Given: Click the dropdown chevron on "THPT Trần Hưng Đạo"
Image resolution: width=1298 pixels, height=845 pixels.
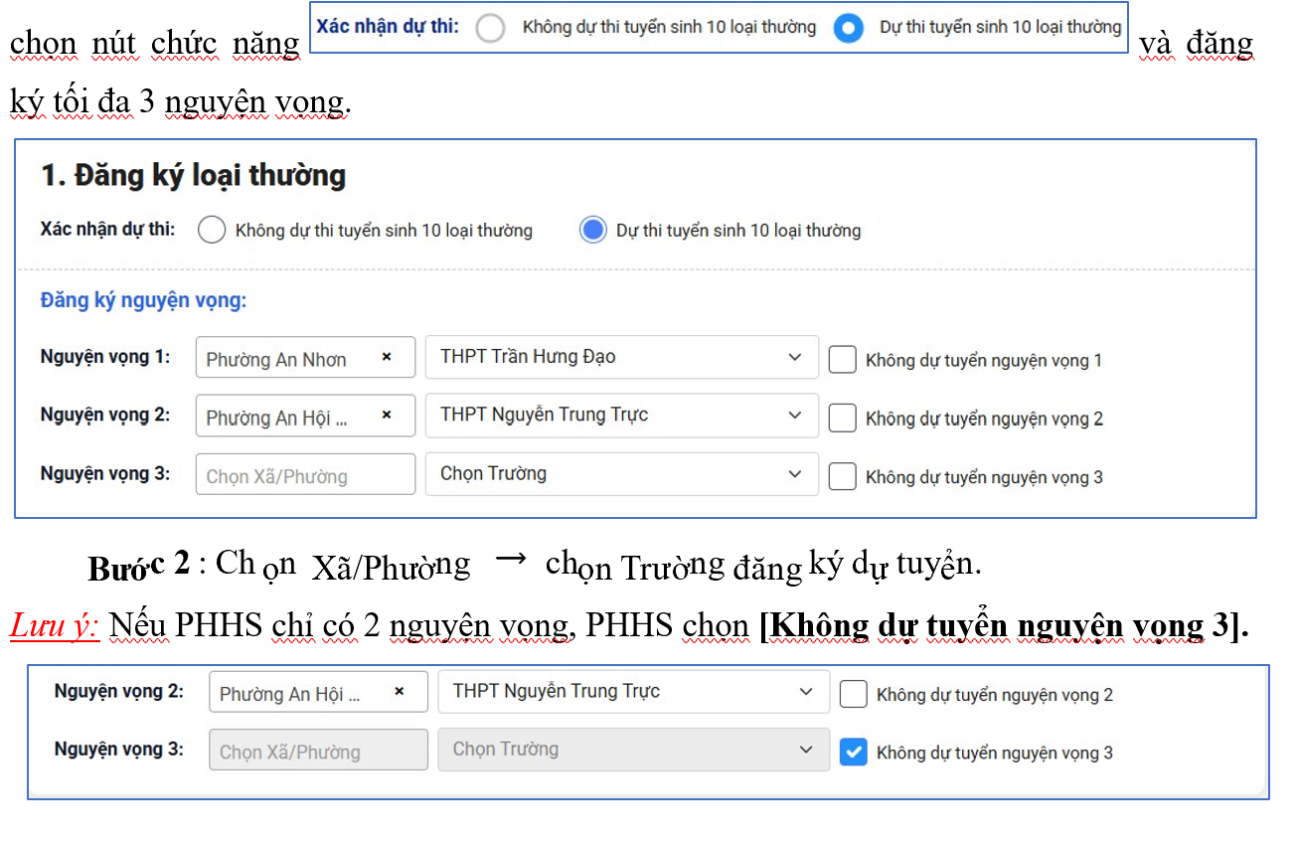Looking at the screenshot, I should coord(796,357).
